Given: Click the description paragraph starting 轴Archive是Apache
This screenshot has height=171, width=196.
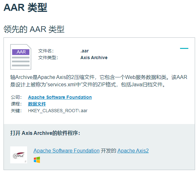Looking at the screenshot, I should click(x=99, y=81).
